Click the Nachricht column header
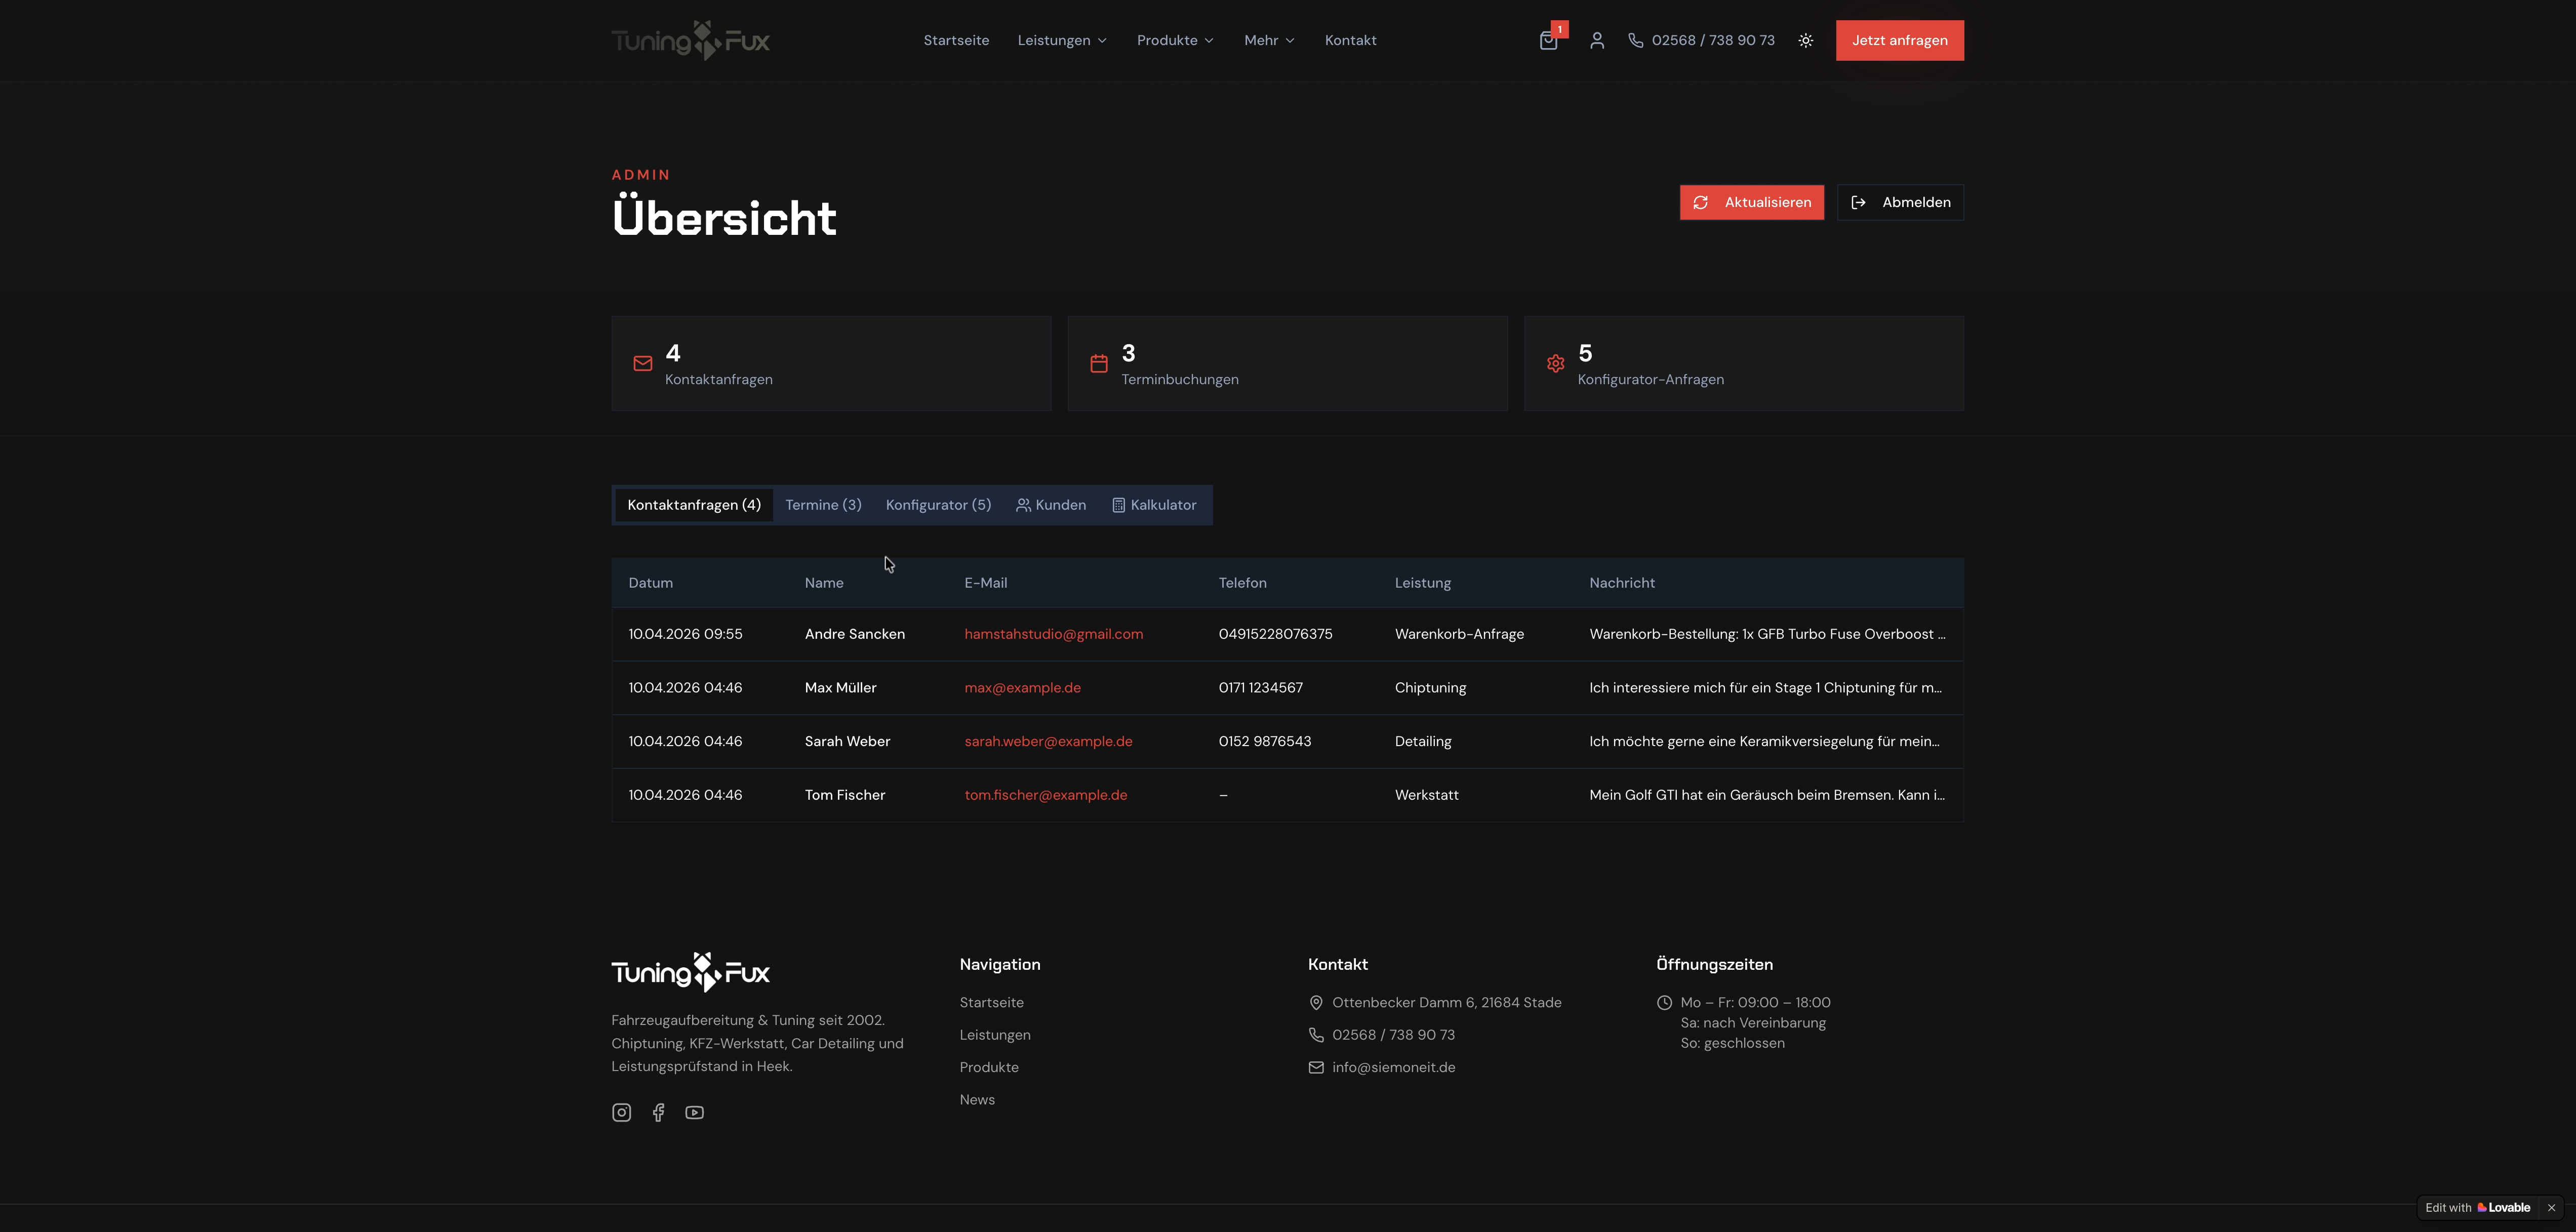 tap(1621, 584)
